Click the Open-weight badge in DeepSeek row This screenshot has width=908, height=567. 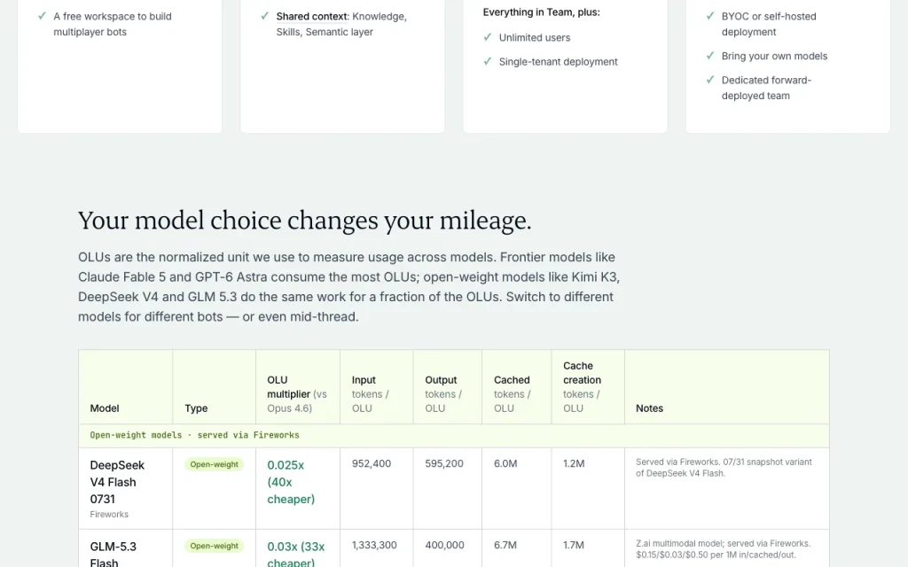pos(215,464)
